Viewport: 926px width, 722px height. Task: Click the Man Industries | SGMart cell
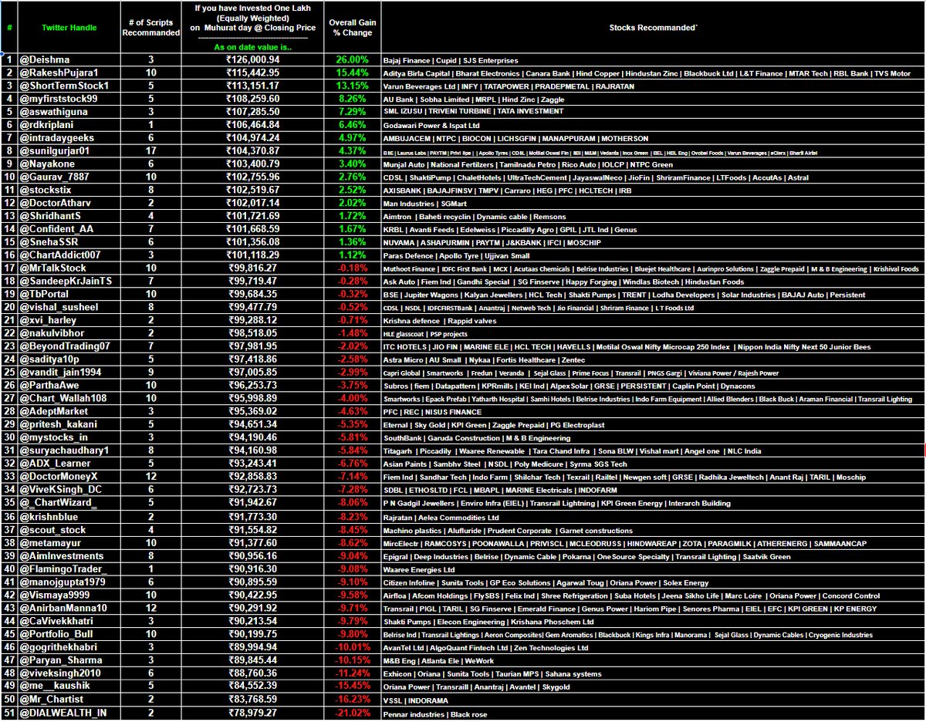pyautogui.click(x=653, y=203)
